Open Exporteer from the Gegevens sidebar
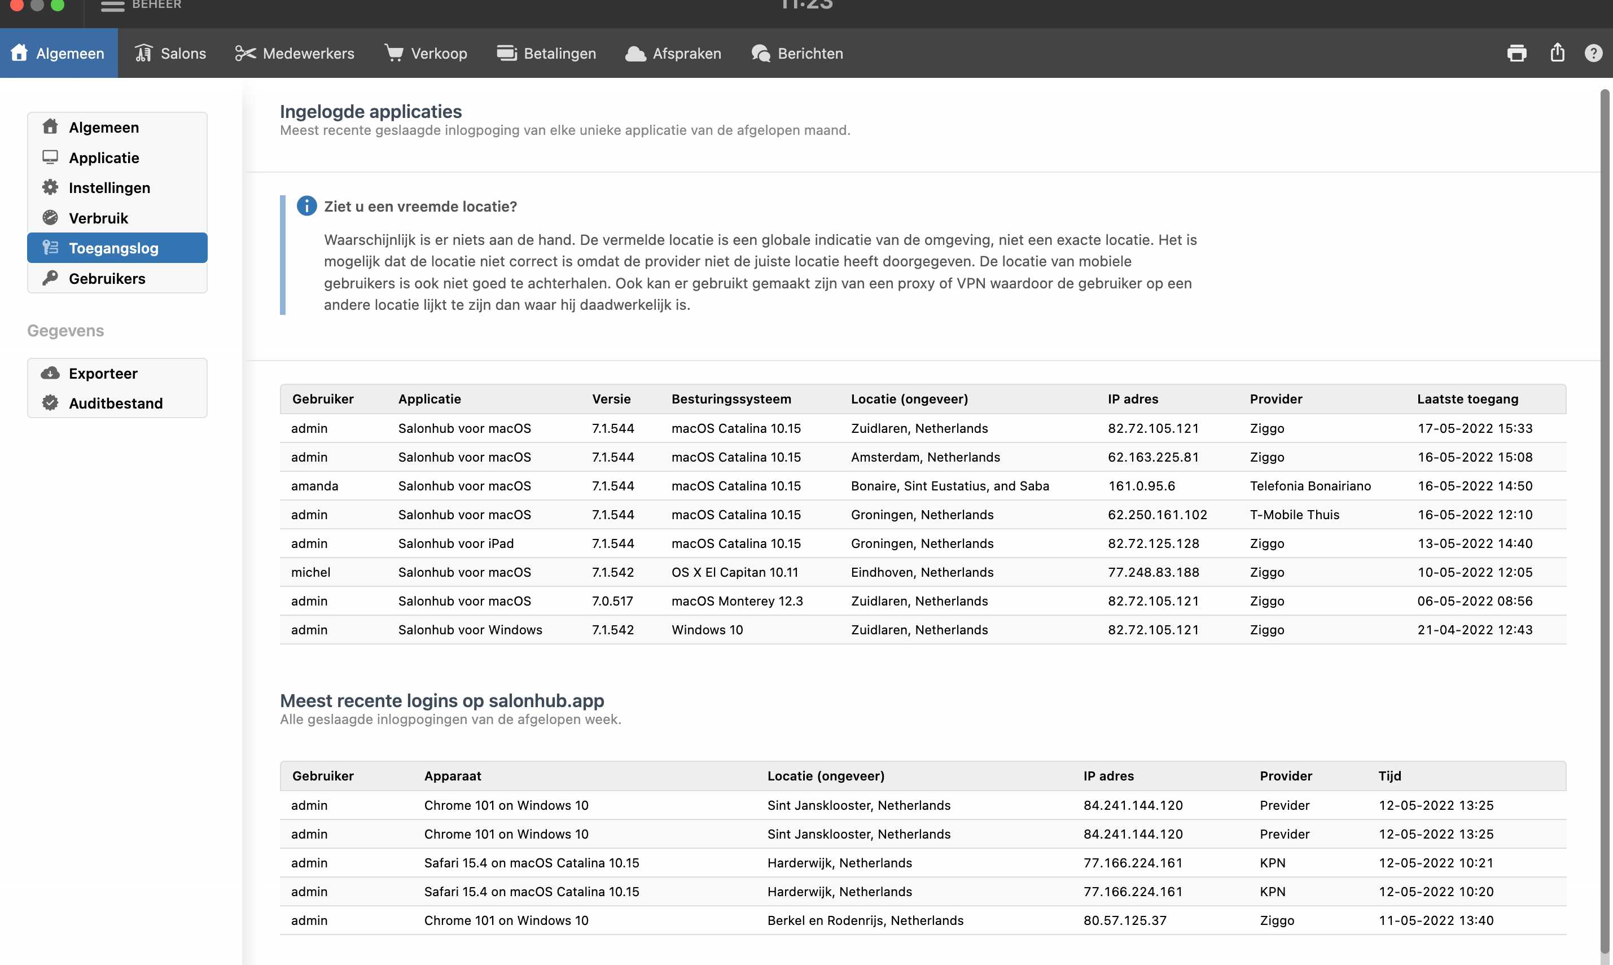This screenshot has height=965, width=1613. click(103, 373)
